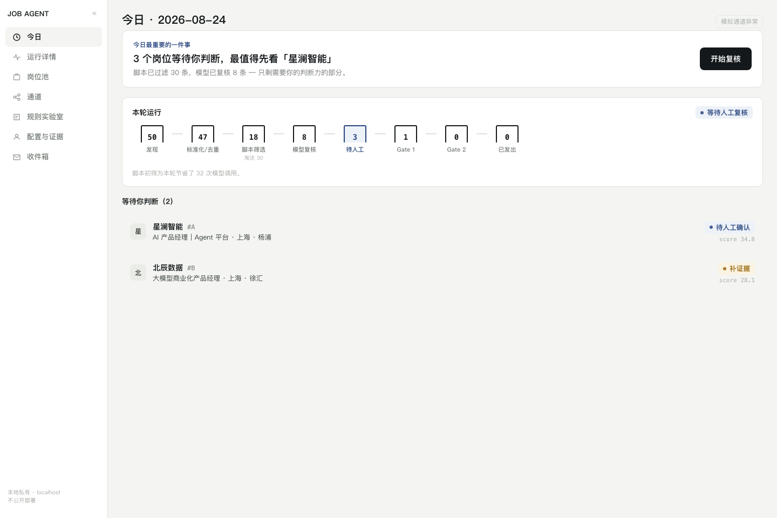Click the score 34.8 value

[737, 240]
